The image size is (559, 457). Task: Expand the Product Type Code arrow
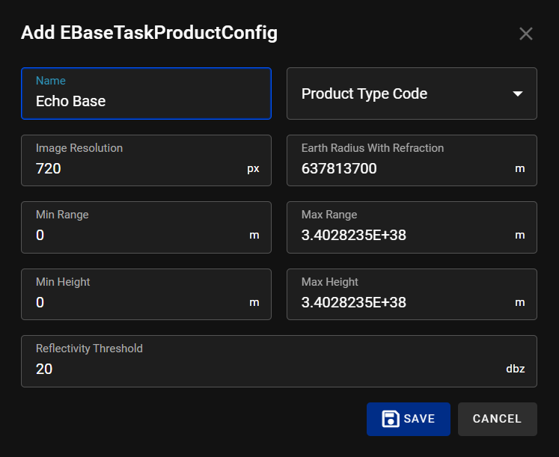pyautogui.click(x=517, y=93)
